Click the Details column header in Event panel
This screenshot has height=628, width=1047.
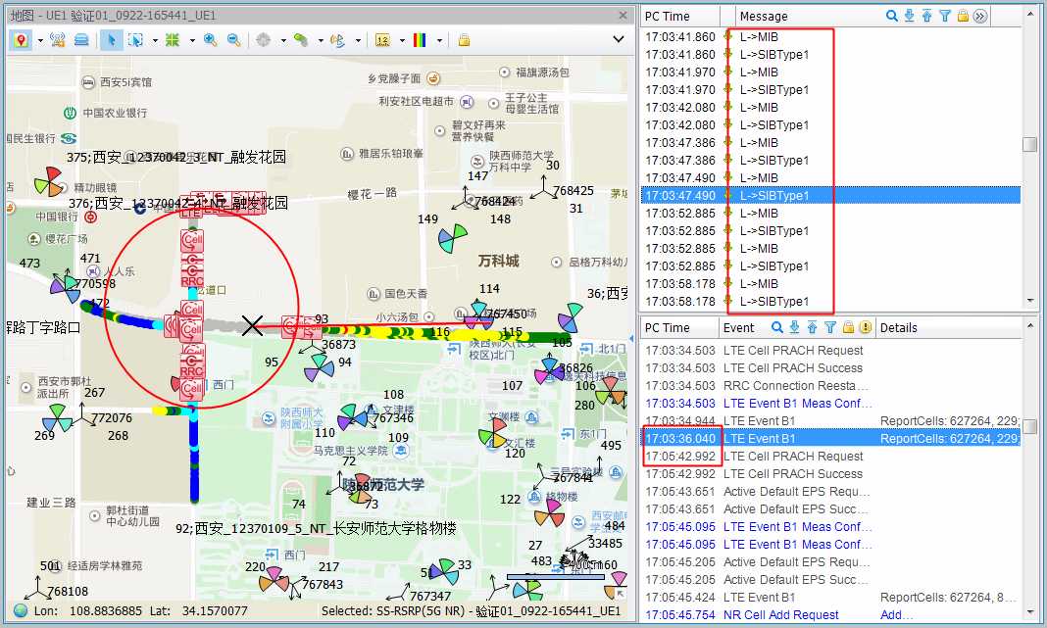pyautogui.click(x=899, y=327)
